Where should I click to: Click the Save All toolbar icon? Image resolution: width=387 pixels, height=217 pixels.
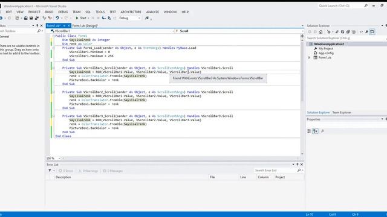point(37,18)
